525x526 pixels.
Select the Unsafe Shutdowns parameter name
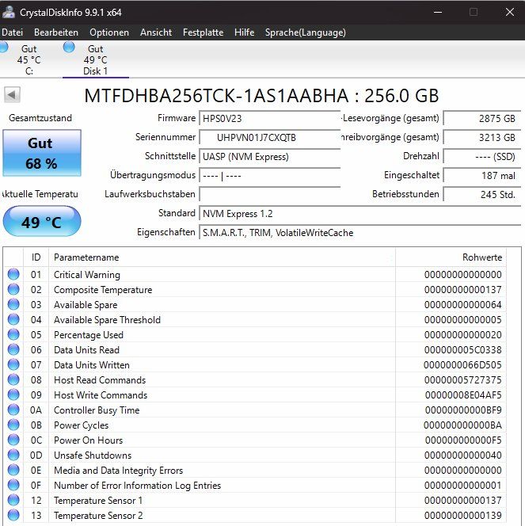pos(93,455)
